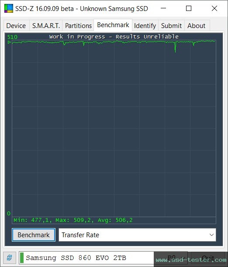
Task: Open the P0 drive selector dropdown
Action: (176, 258)
